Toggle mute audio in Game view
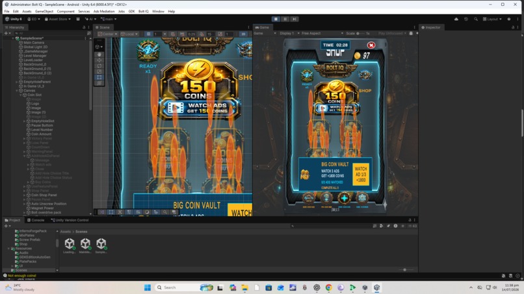524x294 pixels. 417,33
